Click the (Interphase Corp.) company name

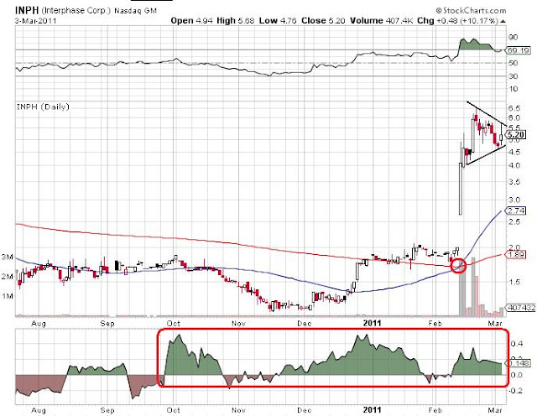pos(76,10)
